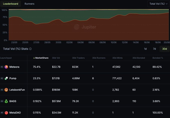Click the #5 rank badge
Viewport: 170px width, 118px height.
pyautogui.click(x=2, y=113)
